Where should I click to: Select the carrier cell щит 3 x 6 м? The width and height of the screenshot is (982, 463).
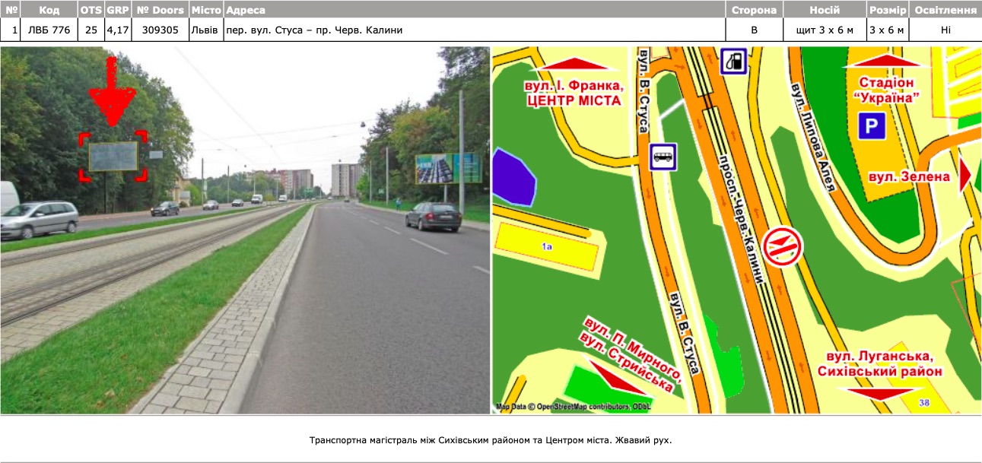825,30
